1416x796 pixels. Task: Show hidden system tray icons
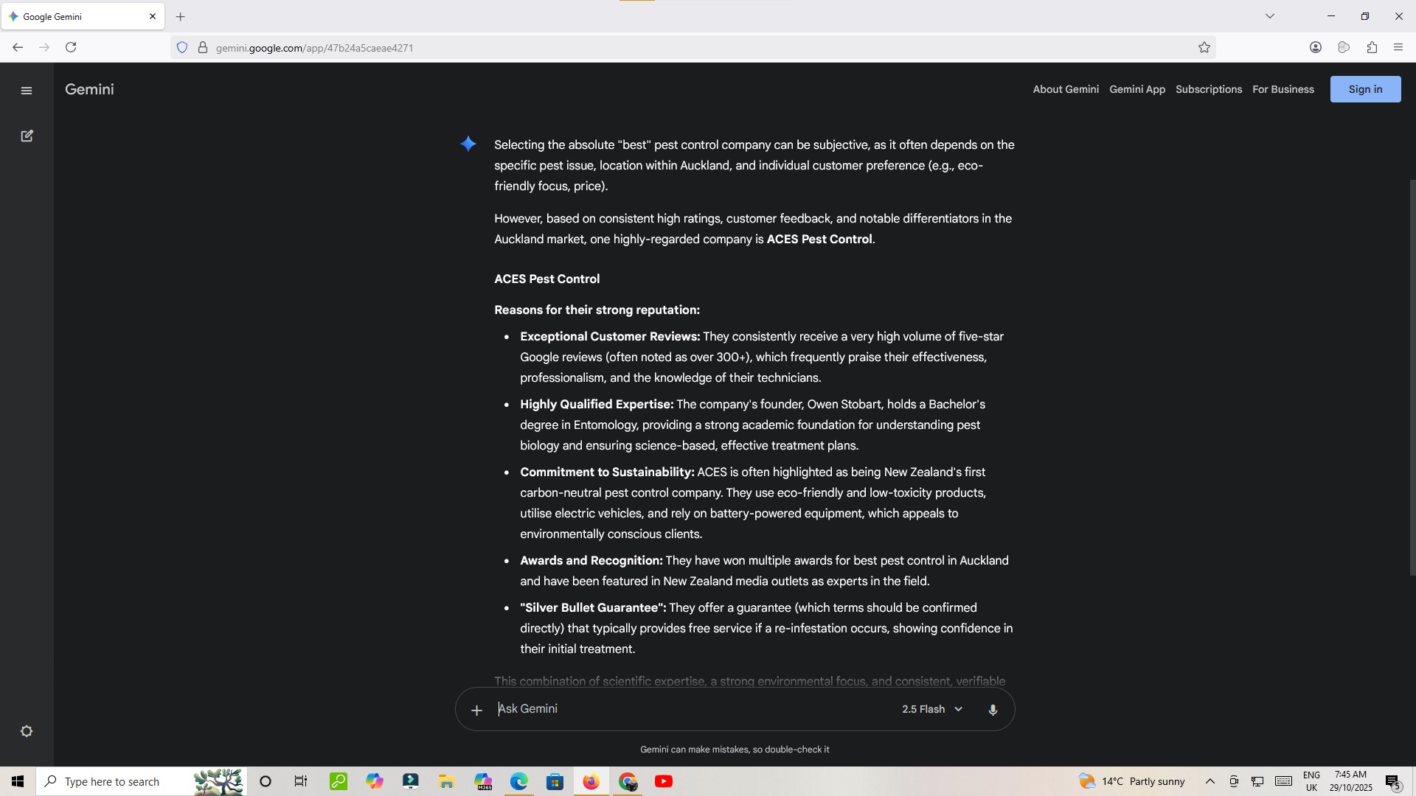[1209, 781]
